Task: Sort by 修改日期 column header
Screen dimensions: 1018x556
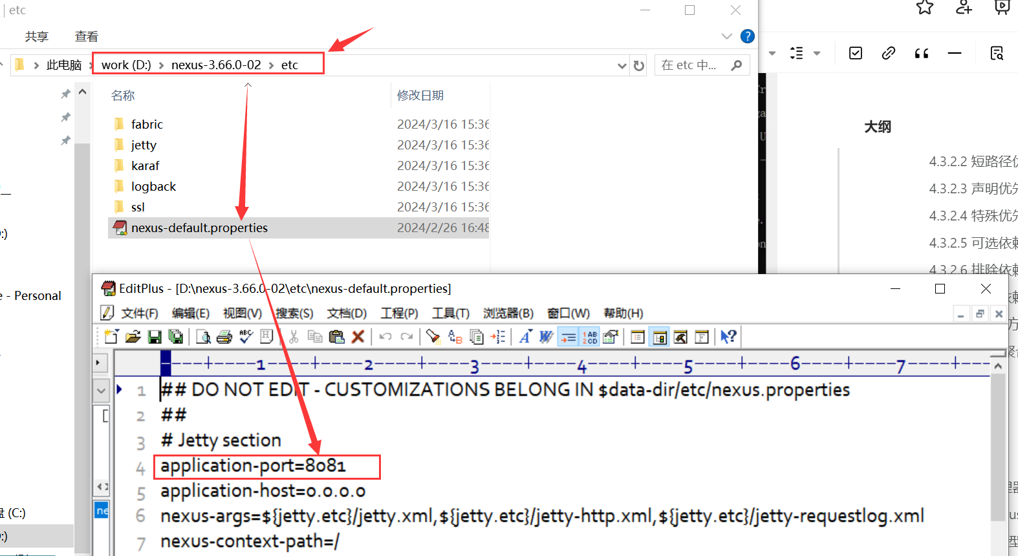Action: tap(420, 96)
